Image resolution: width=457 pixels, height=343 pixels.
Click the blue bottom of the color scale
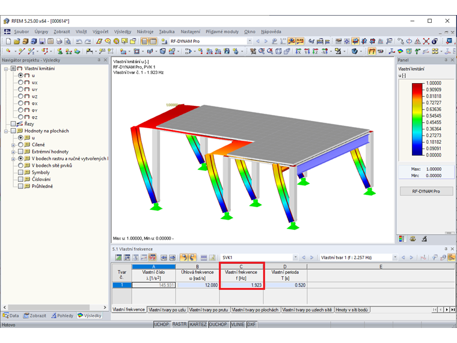(417, 152)
